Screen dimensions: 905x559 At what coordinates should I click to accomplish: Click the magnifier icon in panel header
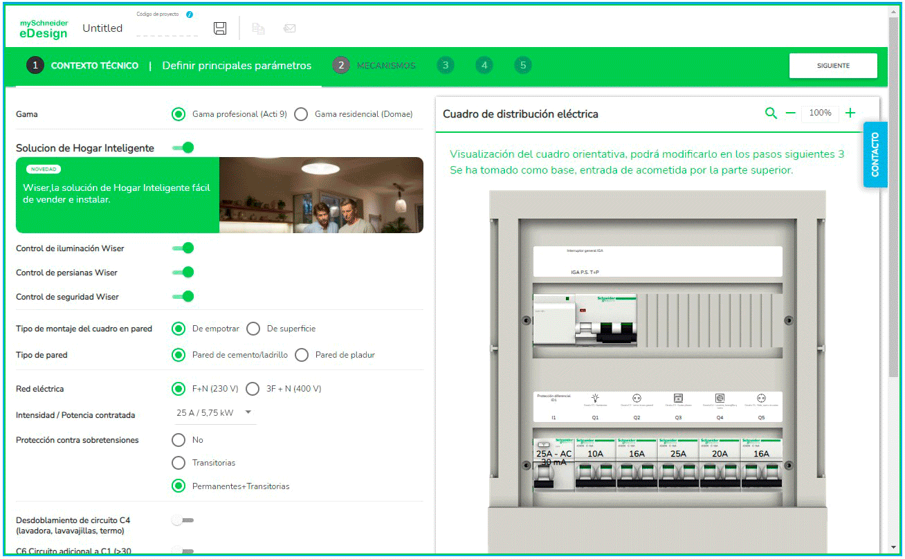(x=771, y=113)
